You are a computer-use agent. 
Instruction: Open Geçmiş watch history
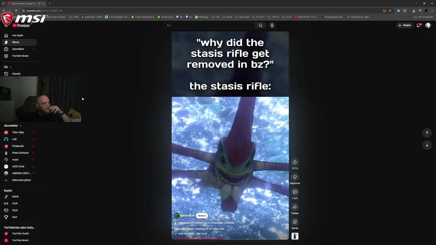tap(19, 74)
